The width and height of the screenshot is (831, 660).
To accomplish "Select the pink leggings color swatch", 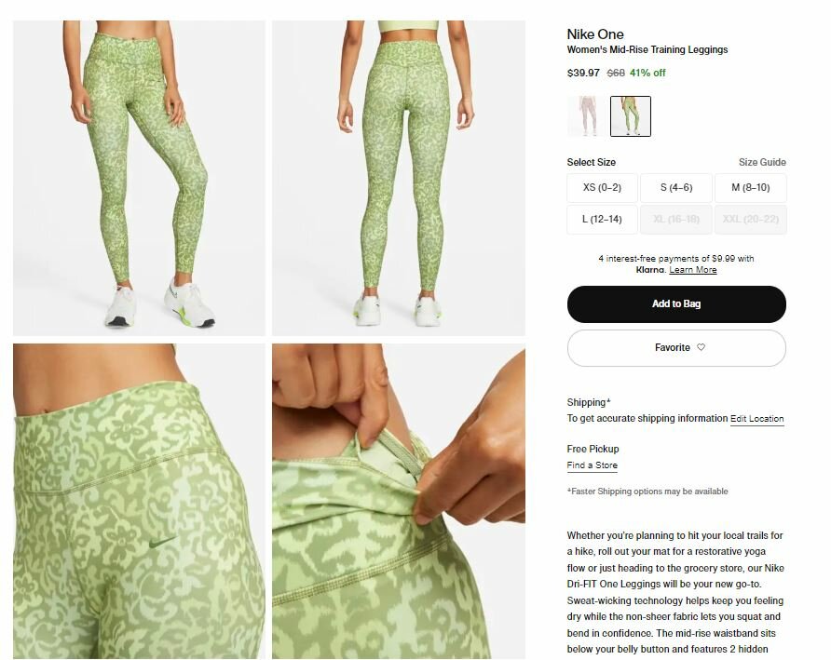I will point(587,116).
